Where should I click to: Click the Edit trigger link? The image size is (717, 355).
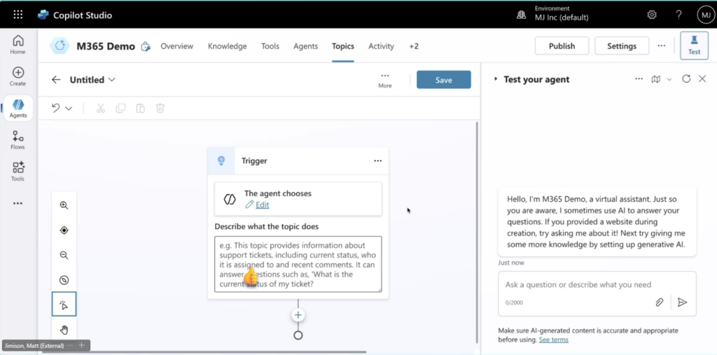pyautogui.click(x=262, y=204)
